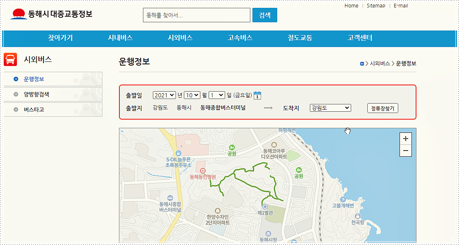This screenshot has height=245, width=459.
Task: Click the 제1별관 marker on map
Action: [x=265, y=207]
